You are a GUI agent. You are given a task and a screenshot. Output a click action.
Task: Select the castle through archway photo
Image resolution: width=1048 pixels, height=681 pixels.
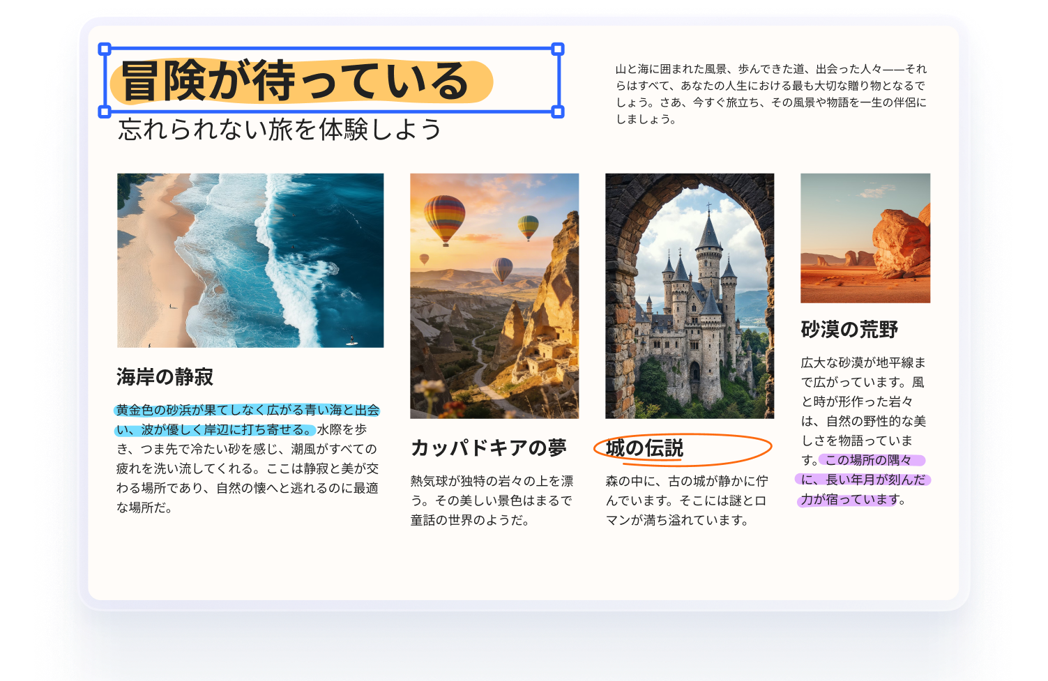pos(690,296)
